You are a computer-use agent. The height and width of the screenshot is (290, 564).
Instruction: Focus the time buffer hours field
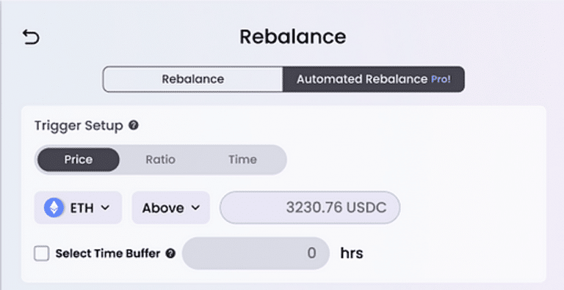[x=256, y=253]
